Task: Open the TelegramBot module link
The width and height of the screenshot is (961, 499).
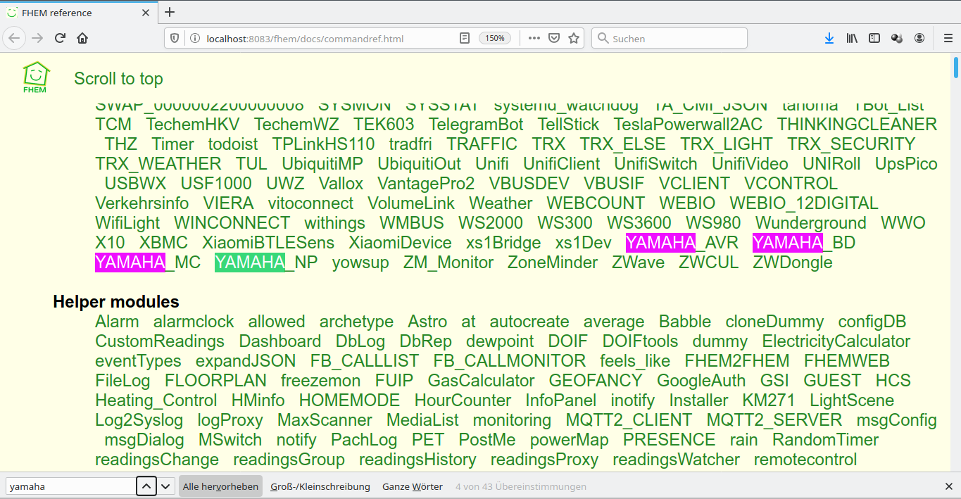Action: click(x=476, y=125)
